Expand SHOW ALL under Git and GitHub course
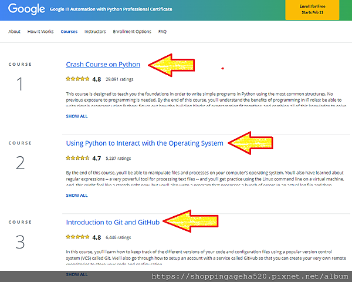The height and width of the screenshot is (282, 352). (x=77, y=274)
